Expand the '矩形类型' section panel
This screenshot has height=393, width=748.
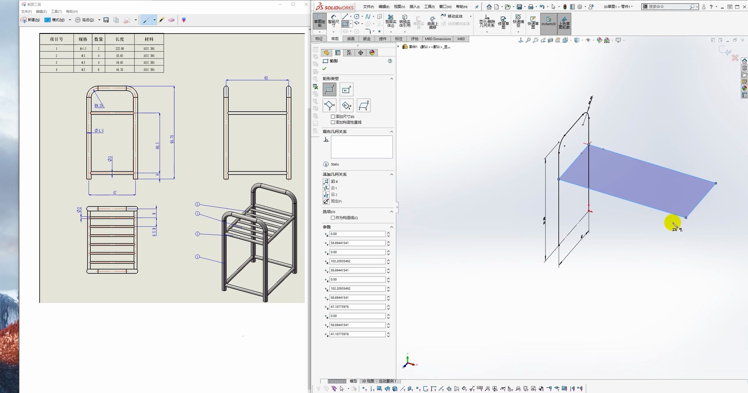391,78
